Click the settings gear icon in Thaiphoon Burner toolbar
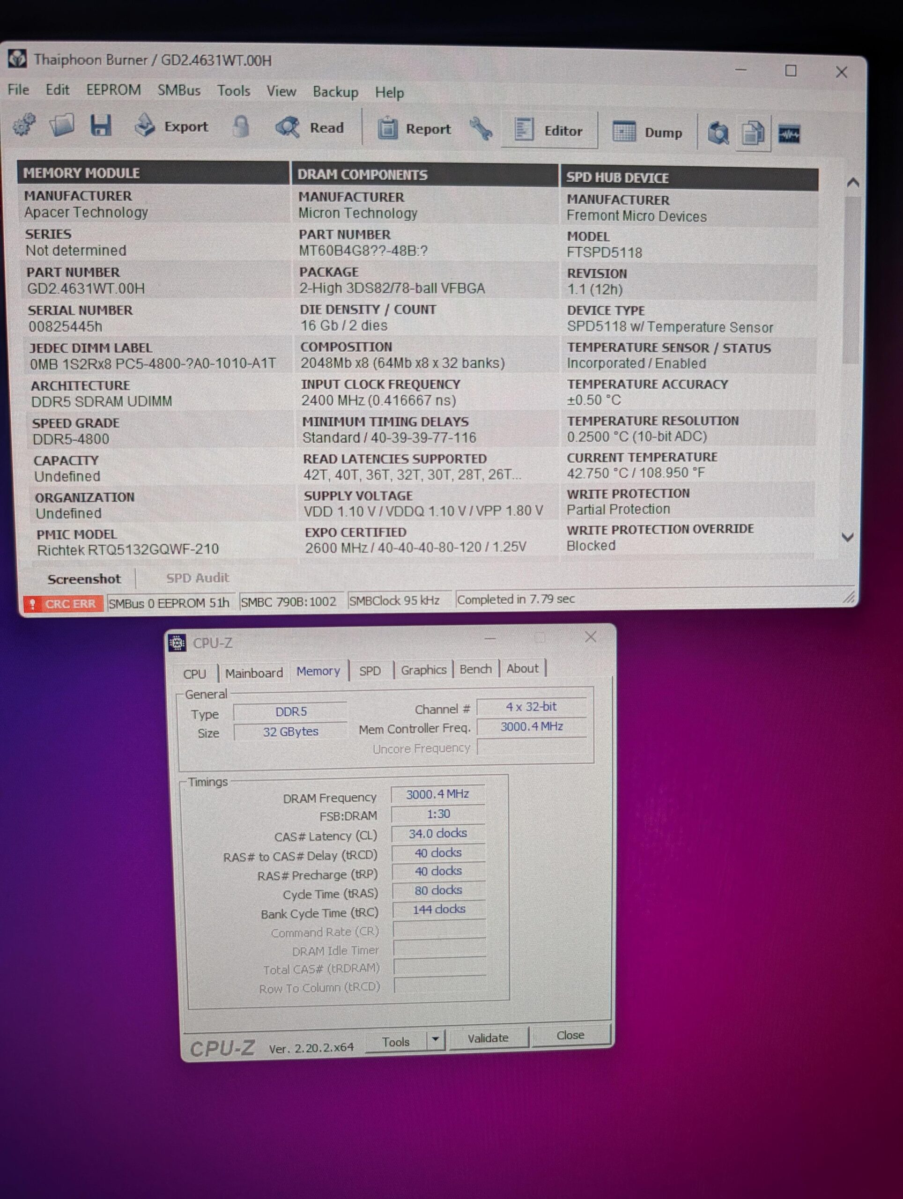The image size is (903, 1199). [x=24, y=125]
